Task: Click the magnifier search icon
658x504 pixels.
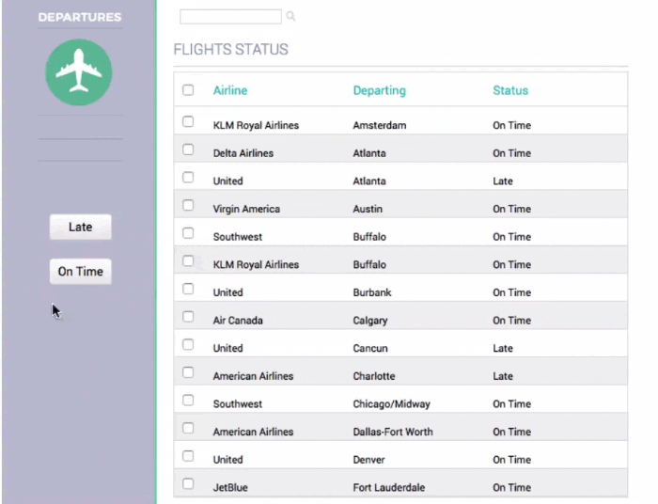Action: 290,16
